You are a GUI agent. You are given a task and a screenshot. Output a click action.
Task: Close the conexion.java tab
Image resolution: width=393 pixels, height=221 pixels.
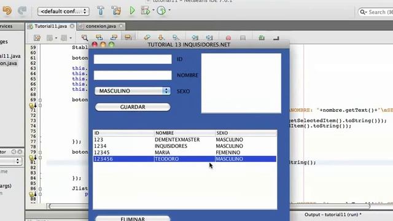click(x=121, y=26)
